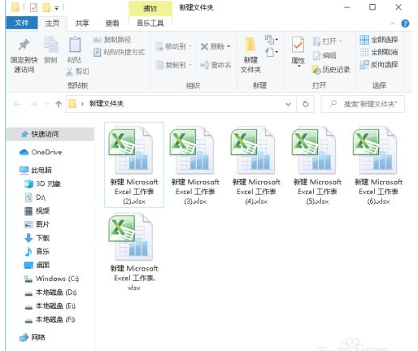418x351 pixels.
Task: Open Local Disk (F:)
Action: click(50, 319)
